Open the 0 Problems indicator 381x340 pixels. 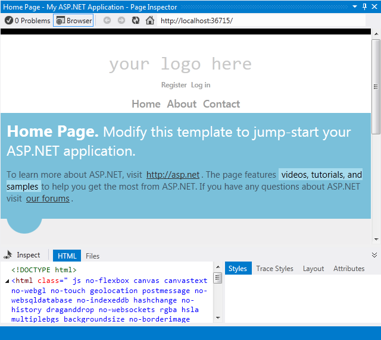27,21
